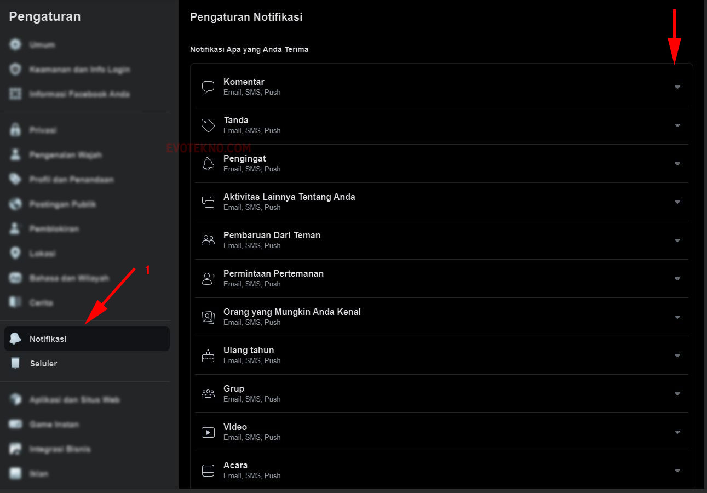Screen dimensions: 707x493
Task: Expand the Komentar notification row arrow
Action: (x=677, y=87)
